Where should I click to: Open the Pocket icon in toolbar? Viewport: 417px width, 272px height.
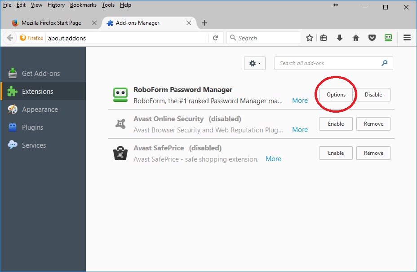pyautogui.click(x=372, y=38)
